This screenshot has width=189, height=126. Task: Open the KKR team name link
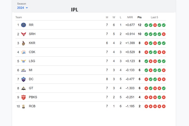pyautogui.click(x=32, y=43)
